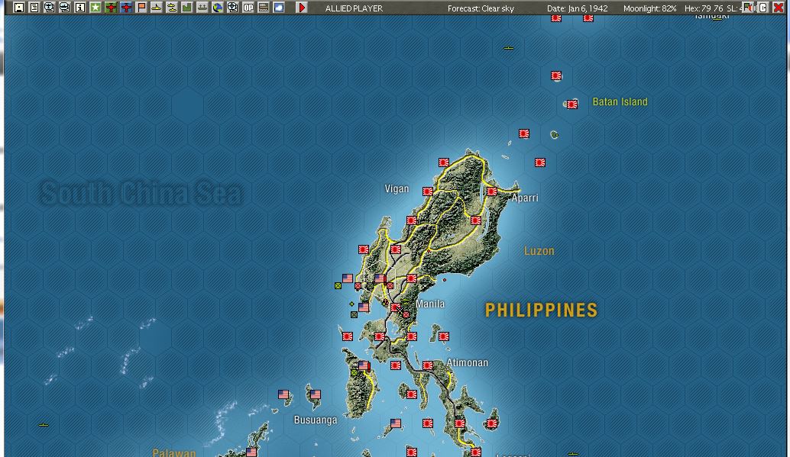Viewport: 790px width, 457px height.
Task: Click the 'Manila' map label
Action: 430,304
